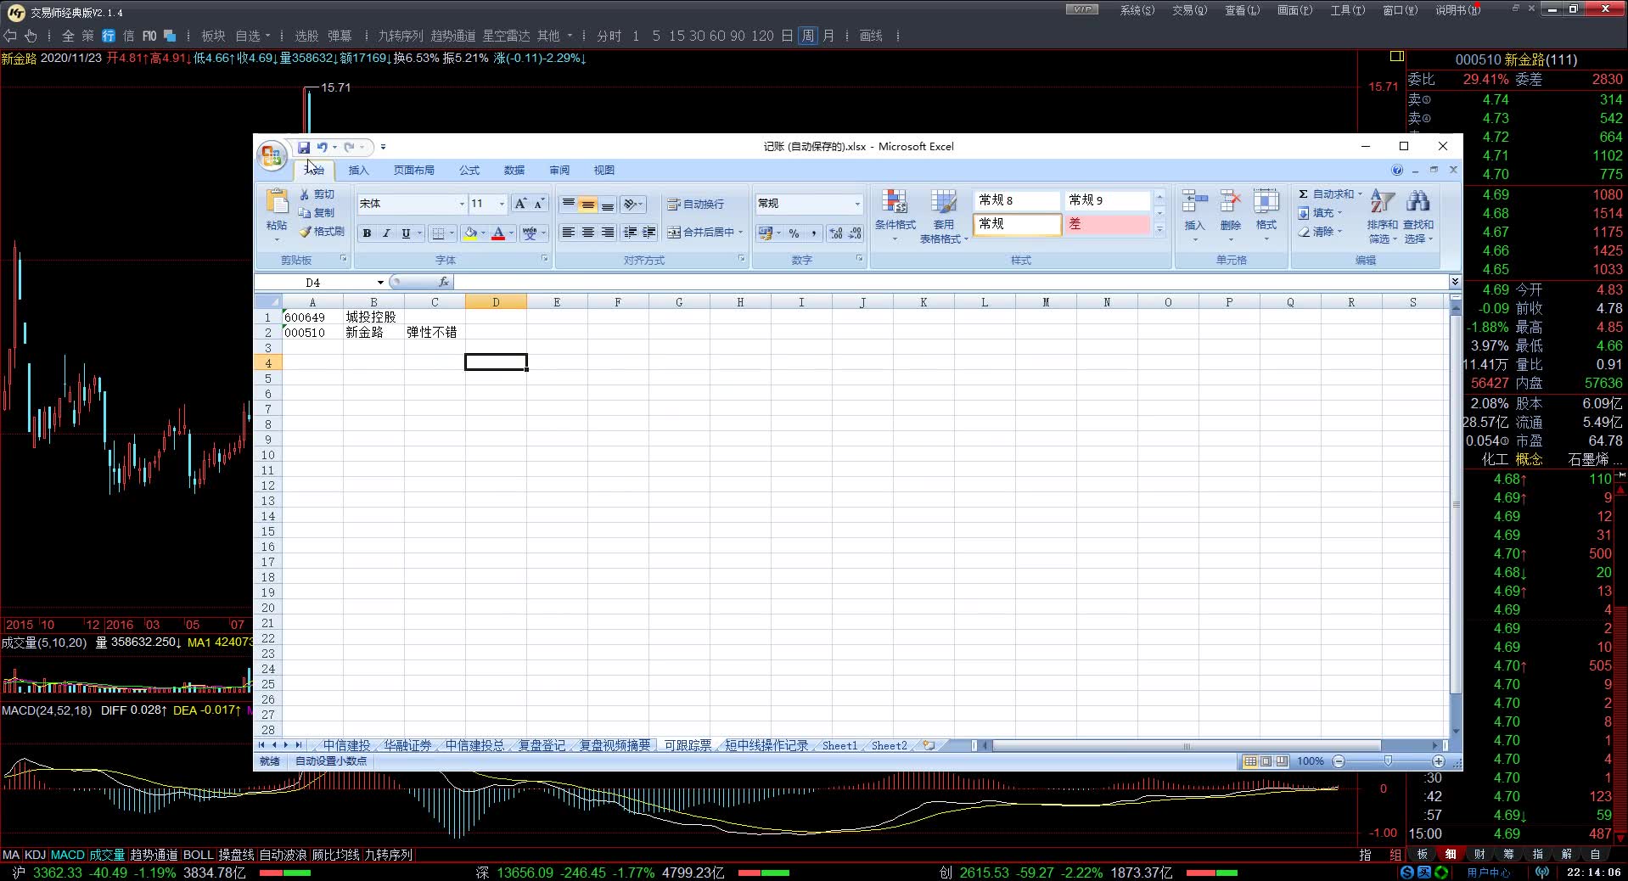Increase indent in the alignment group
1628x881 pixels.
point(649,233)
